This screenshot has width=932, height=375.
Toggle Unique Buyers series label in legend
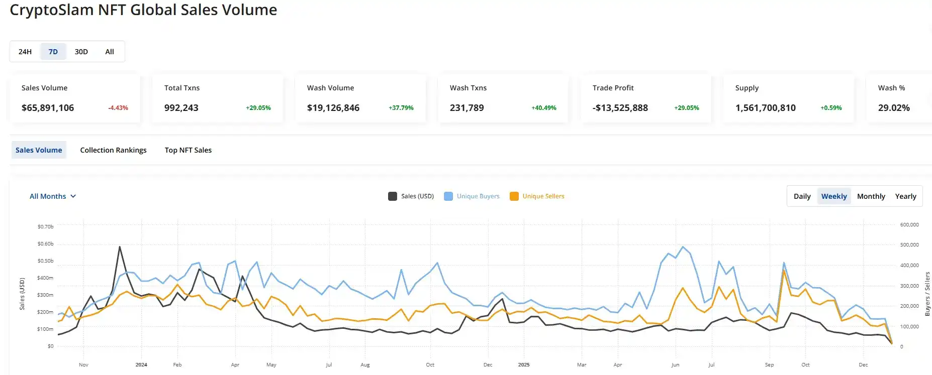point(478,196)
